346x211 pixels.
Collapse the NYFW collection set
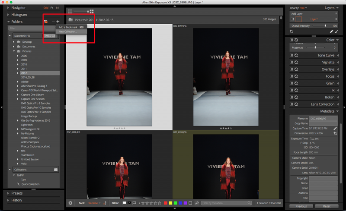[14, 175]
